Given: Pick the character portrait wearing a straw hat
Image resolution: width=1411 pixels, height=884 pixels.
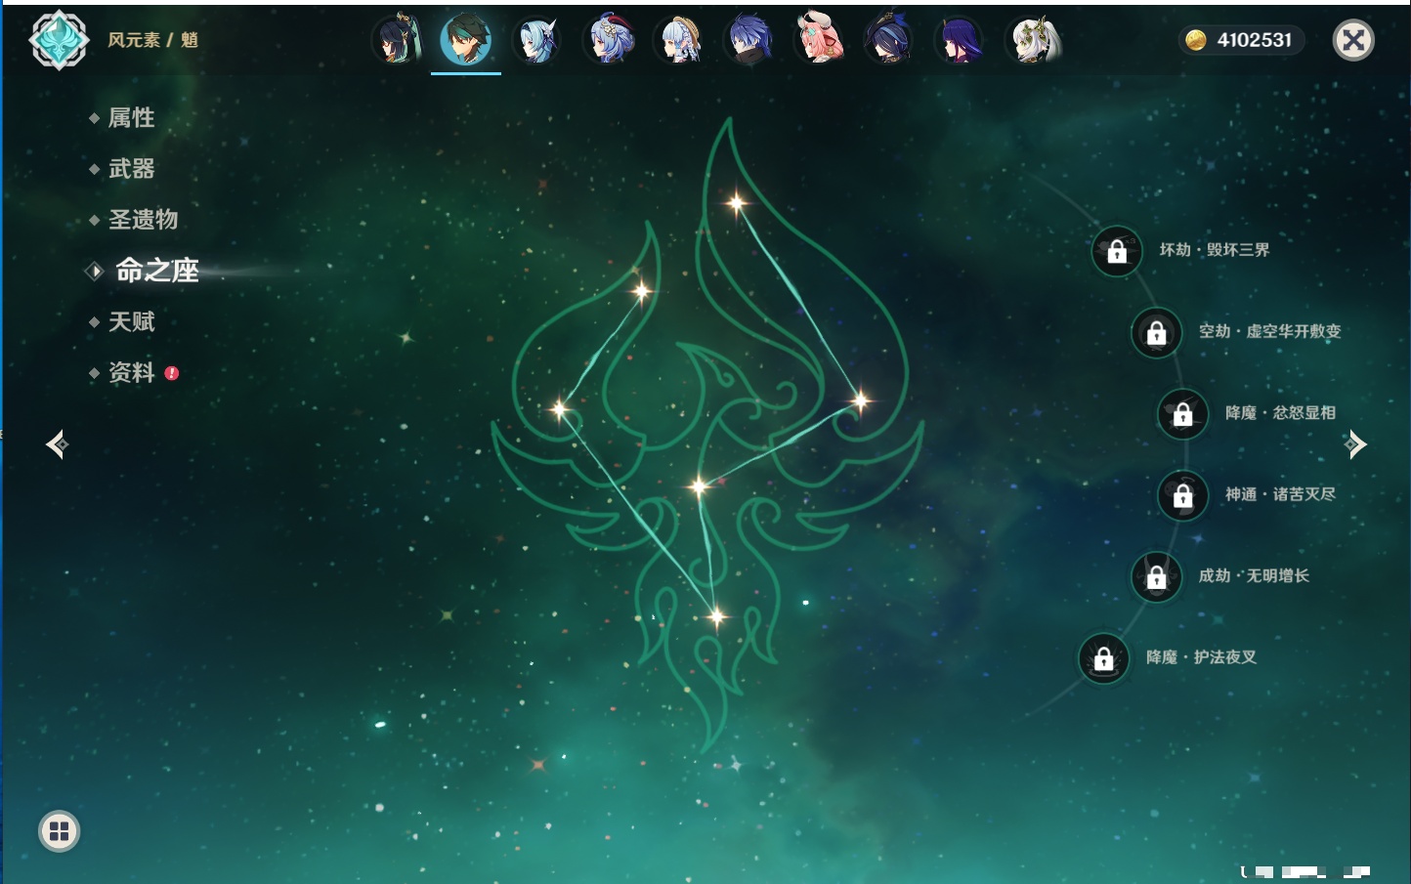Looking at the screenshot, I should click(x=679, y=41).
